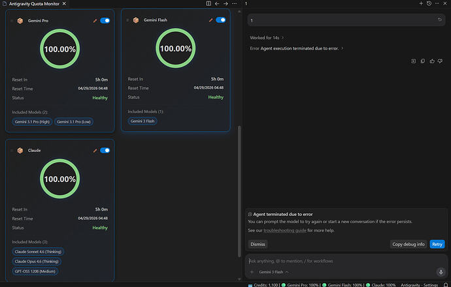Edit the Claude card with pencil icon
The height and width of the screenshot is (287, 451).
[95, 151]
